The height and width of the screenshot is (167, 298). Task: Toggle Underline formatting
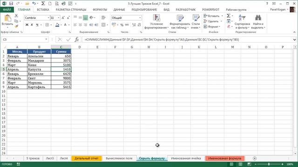pyautogui.click(x=37, y=25)
